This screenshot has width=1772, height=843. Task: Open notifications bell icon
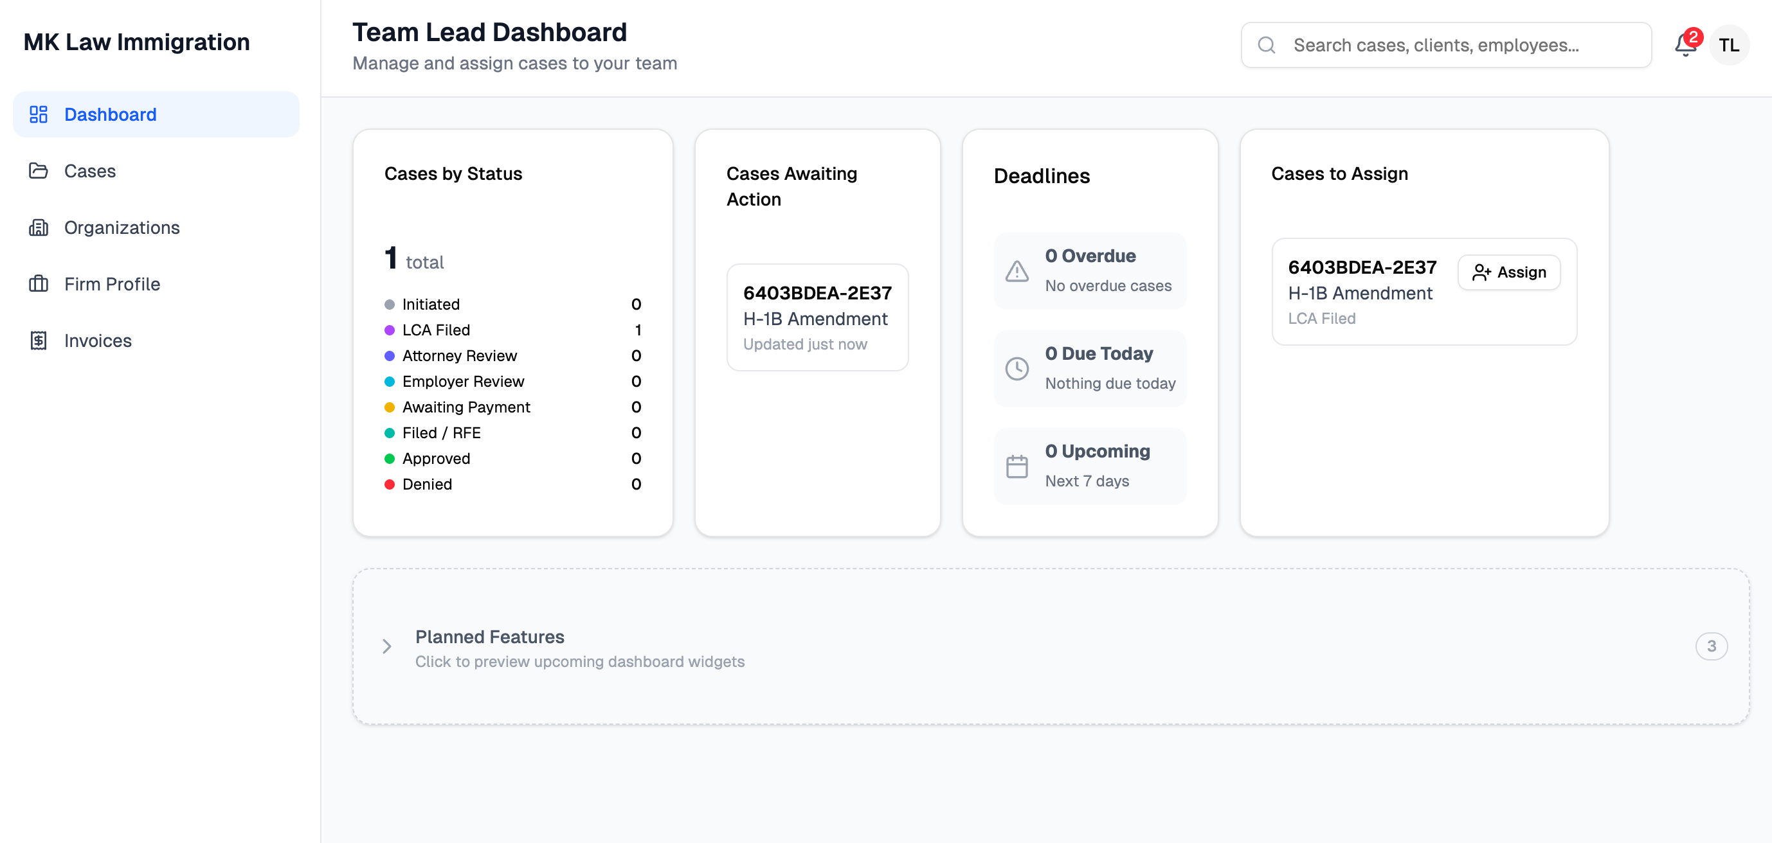(1685, 45)
